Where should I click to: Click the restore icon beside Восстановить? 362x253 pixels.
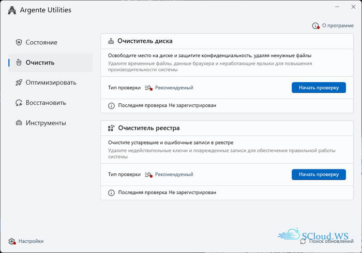pos(19,103)
